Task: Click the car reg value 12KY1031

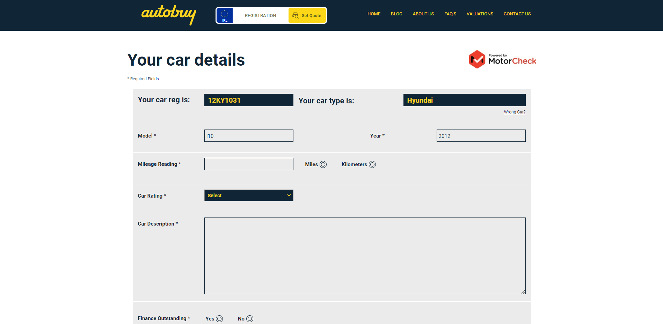Action: [x=249, y=100]
